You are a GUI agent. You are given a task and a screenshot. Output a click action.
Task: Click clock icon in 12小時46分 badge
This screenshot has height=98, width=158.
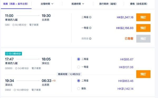tap(7, 54)
